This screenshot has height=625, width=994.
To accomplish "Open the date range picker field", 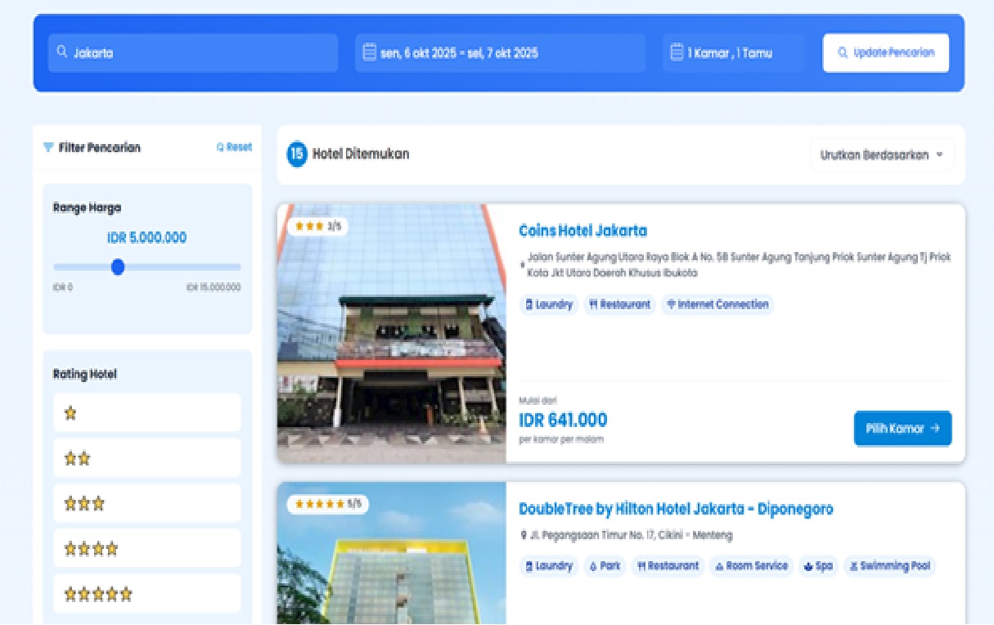I will click(x=500, y=53).
